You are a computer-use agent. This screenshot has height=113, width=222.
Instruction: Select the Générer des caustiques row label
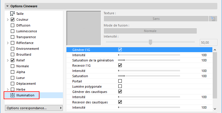tap(90, 92)
